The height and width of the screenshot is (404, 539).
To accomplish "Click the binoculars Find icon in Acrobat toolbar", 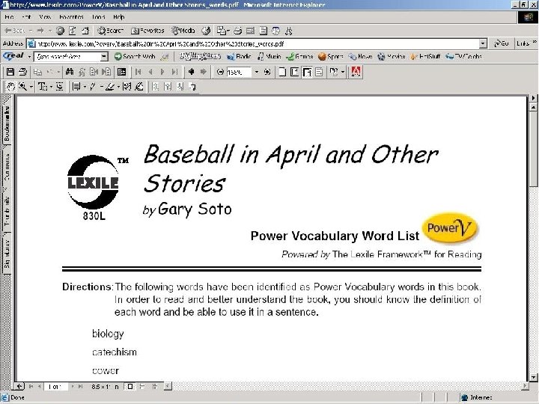I will [x=70, y=72].
